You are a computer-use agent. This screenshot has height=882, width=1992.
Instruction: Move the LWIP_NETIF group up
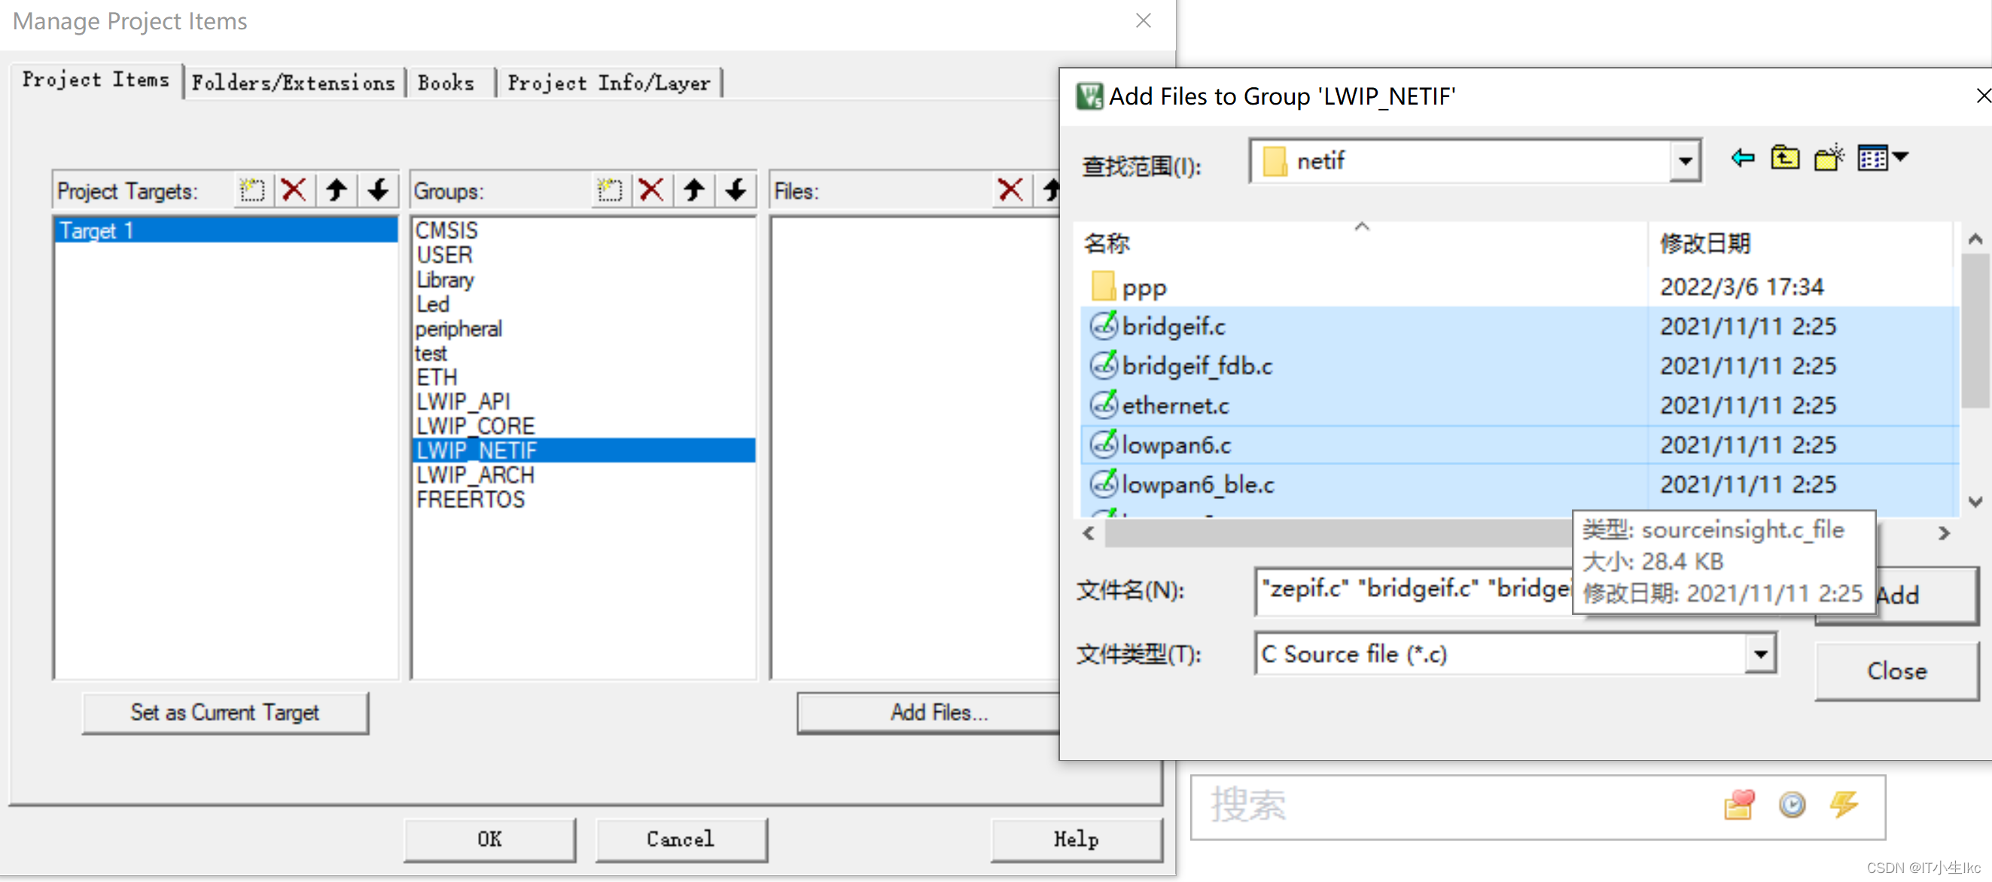click(x=693, y=190)
